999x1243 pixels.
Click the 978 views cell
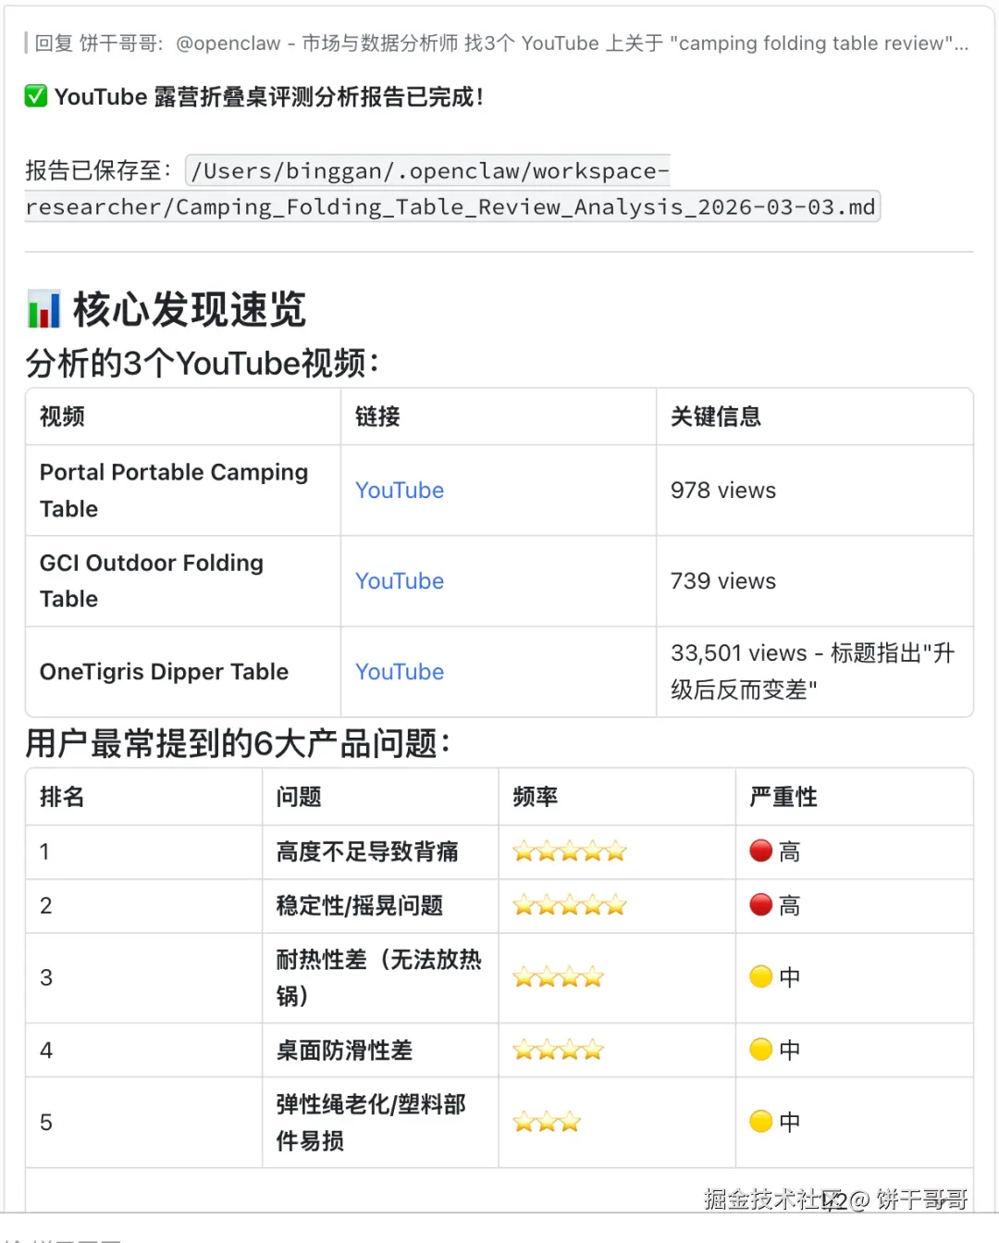click(814, 491)
